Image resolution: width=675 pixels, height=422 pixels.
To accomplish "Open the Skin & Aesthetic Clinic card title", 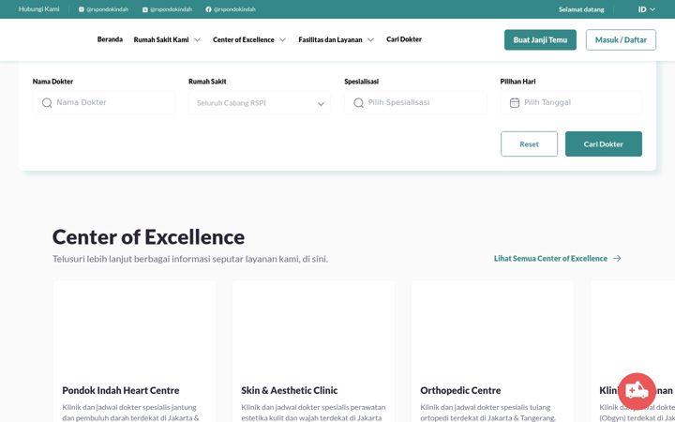I will coord(290,390).
